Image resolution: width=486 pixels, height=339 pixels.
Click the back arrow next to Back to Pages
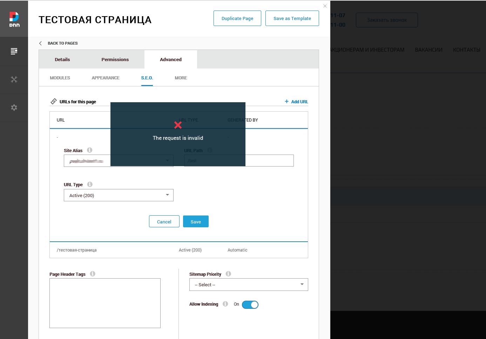[40, 43]
